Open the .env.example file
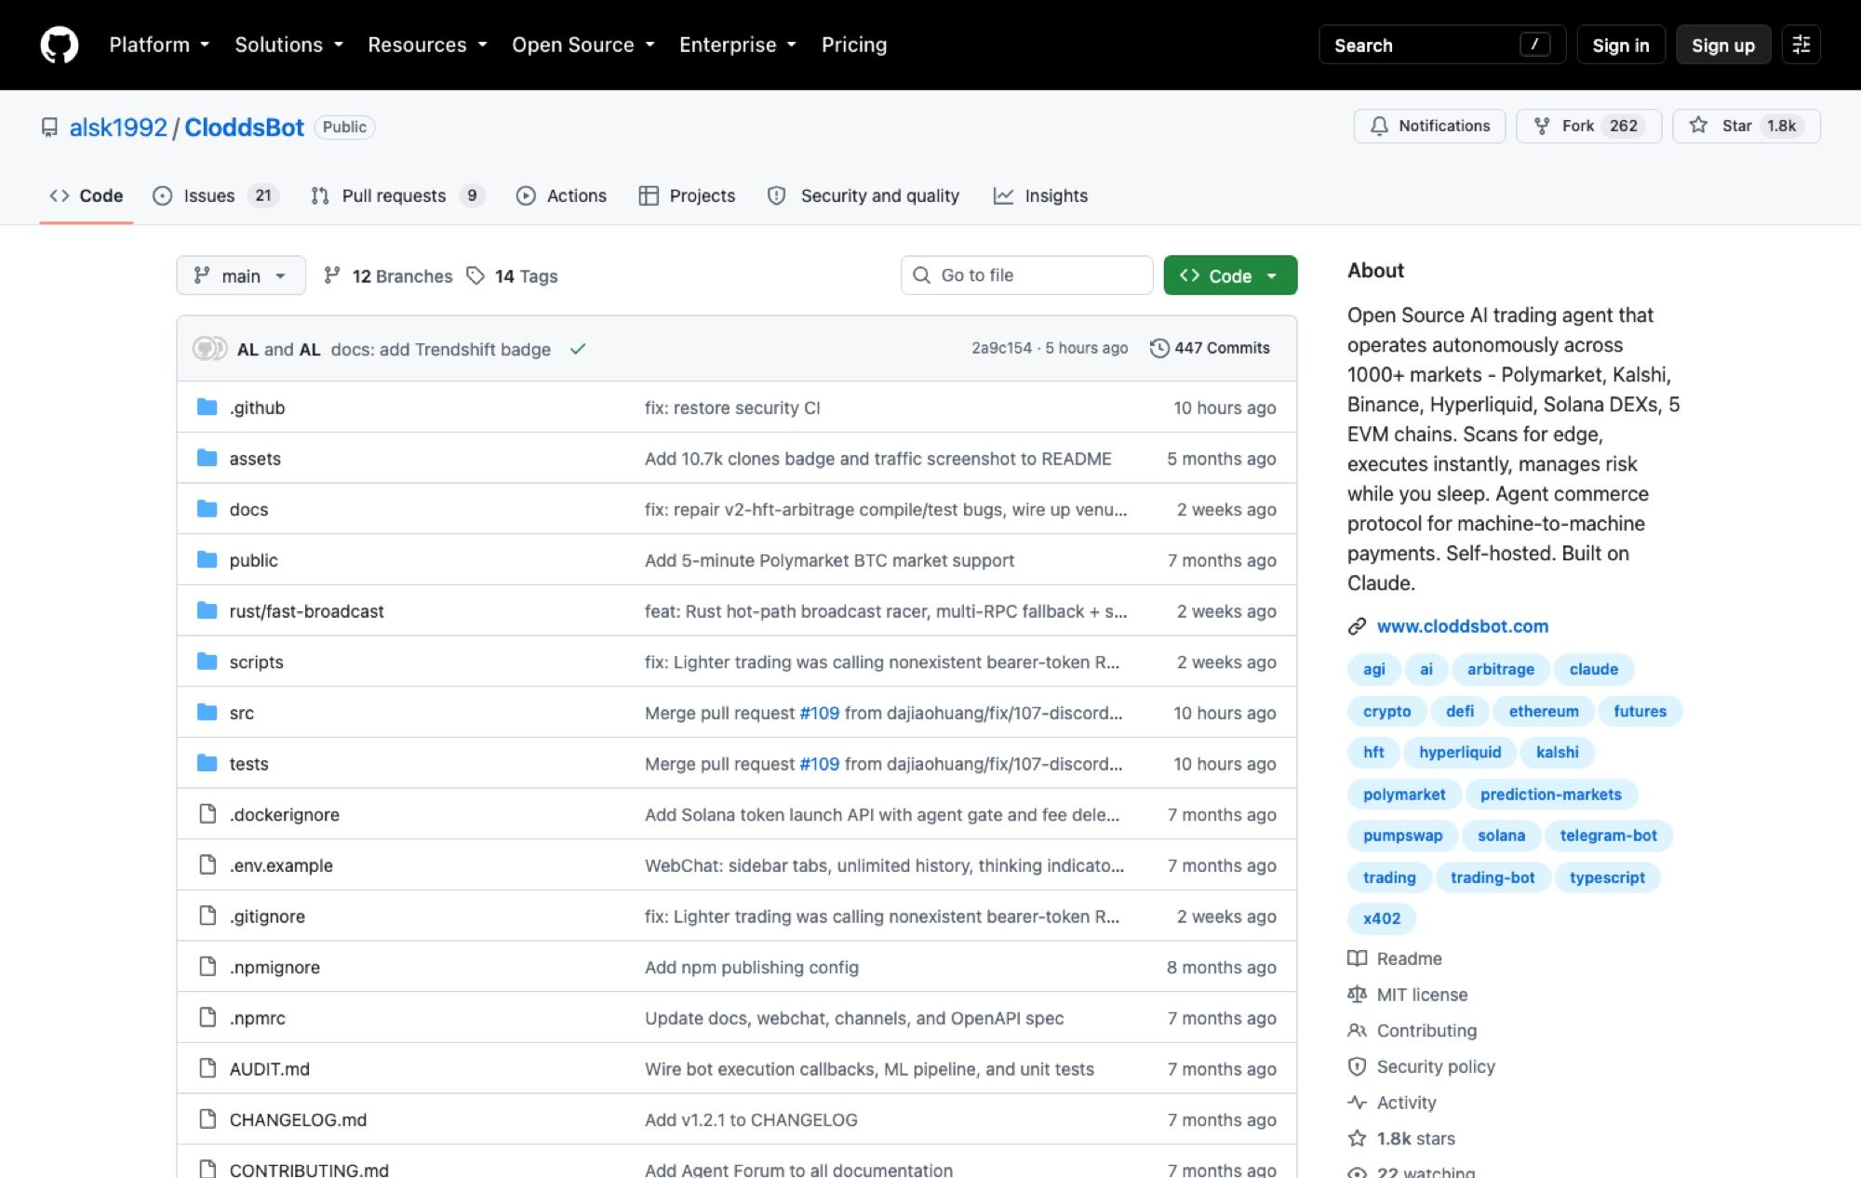 [281, 865]
